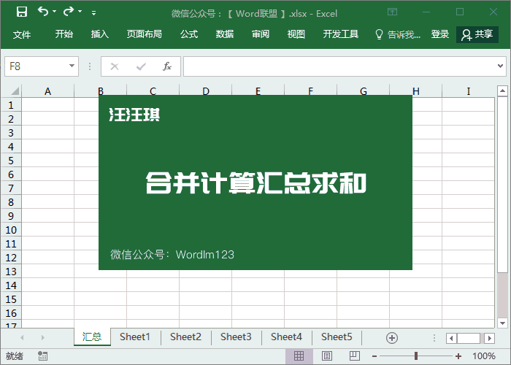511x365 pixels.
Task: Switch to Page Layout view icon
Action: (327, 356)
